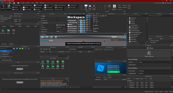Open Call Stack from the ribbon
Screen dimensions: 173x93
[x=37, y=9]
